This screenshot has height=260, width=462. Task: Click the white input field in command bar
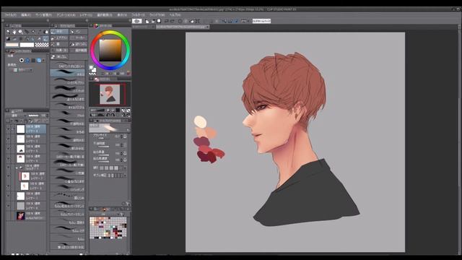coord(261,21)
